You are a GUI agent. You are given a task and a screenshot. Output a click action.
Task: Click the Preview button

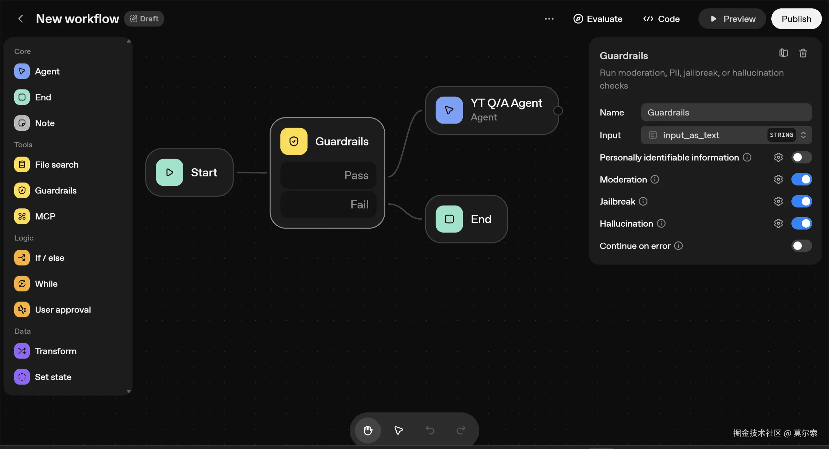pos(732,19)
